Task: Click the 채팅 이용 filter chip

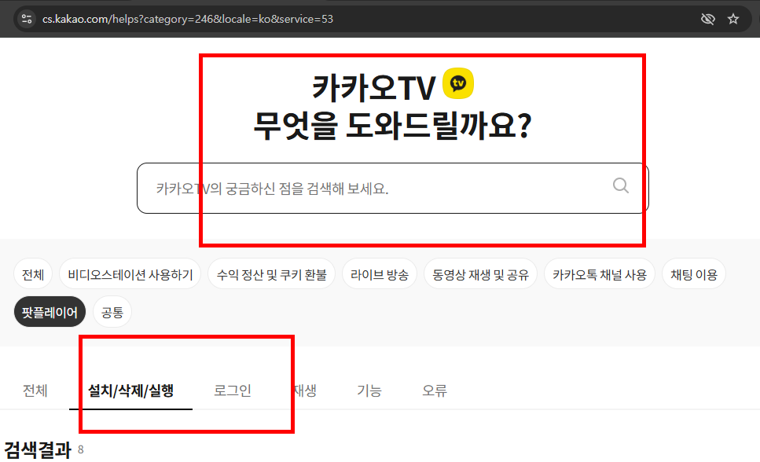Action: coord(694,273)
